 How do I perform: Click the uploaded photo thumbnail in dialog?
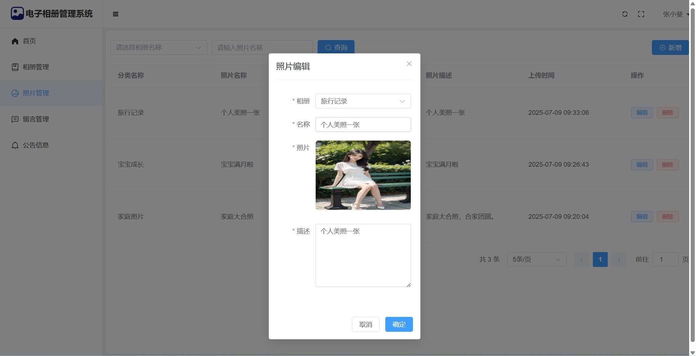[363, 175]
